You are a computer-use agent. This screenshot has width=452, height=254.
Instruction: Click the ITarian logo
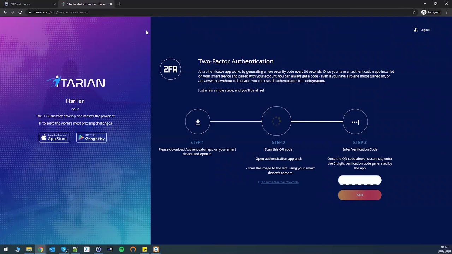click(76, 82)
